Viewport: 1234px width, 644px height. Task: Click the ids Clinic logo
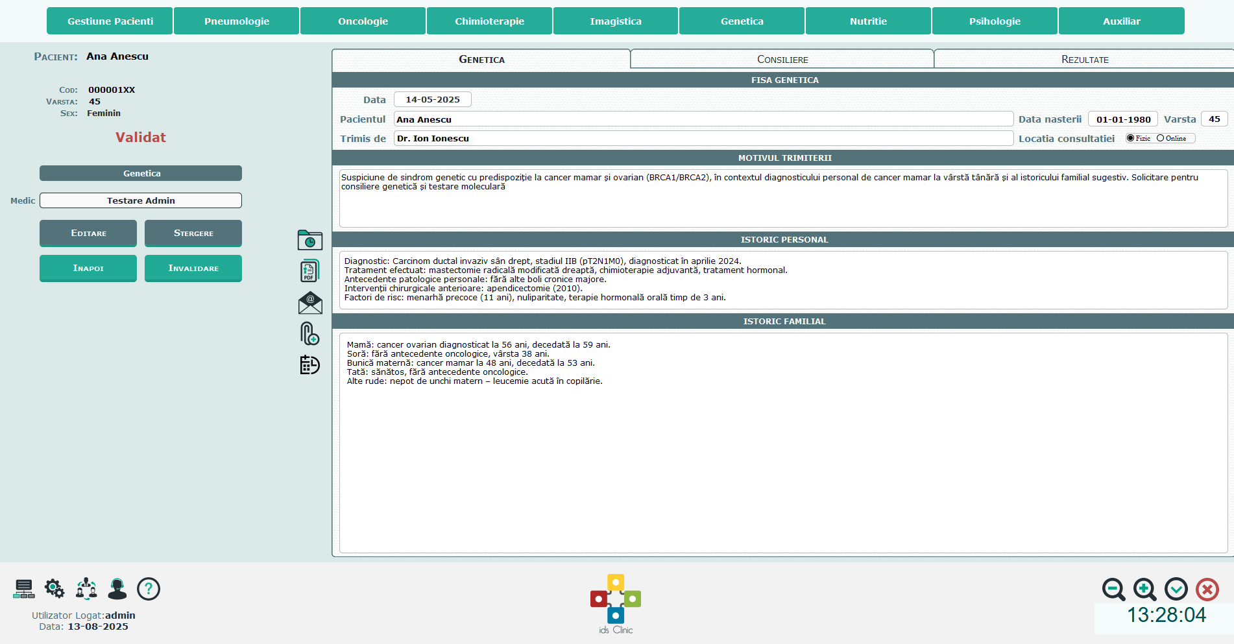(616, 604)
